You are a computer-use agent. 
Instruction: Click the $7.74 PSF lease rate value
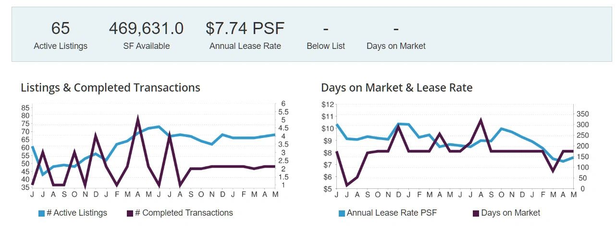[245, 28]
